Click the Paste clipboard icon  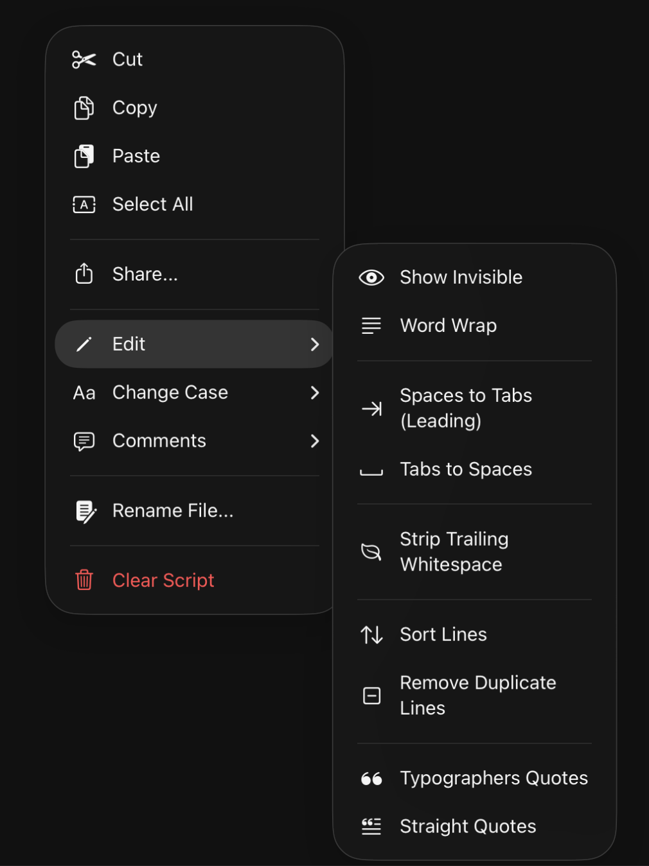(84, 156)
